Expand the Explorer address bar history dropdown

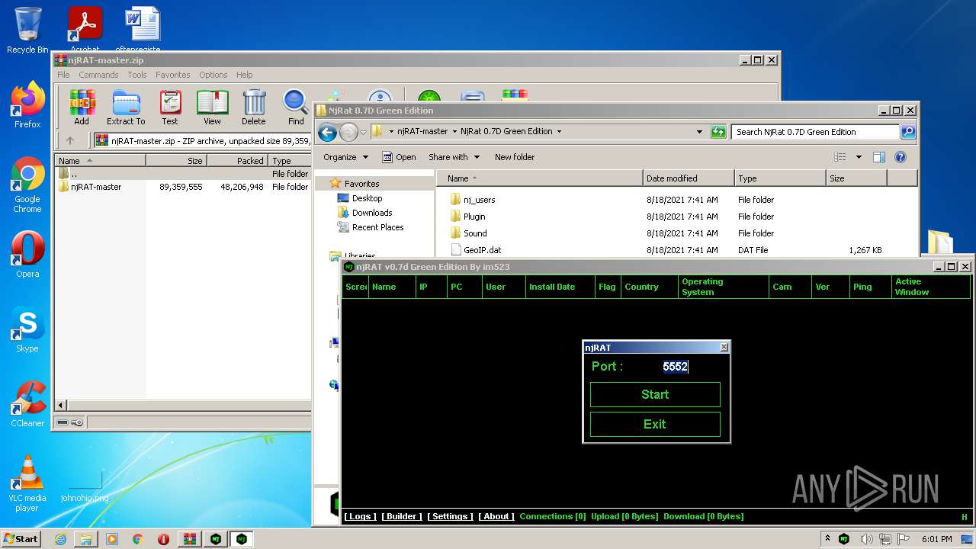coord(700,132)
